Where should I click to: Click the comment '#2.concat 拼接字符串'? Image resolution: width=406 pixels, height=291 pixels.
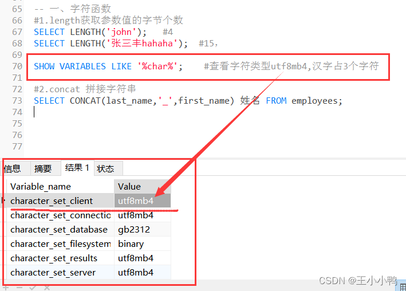85,89
